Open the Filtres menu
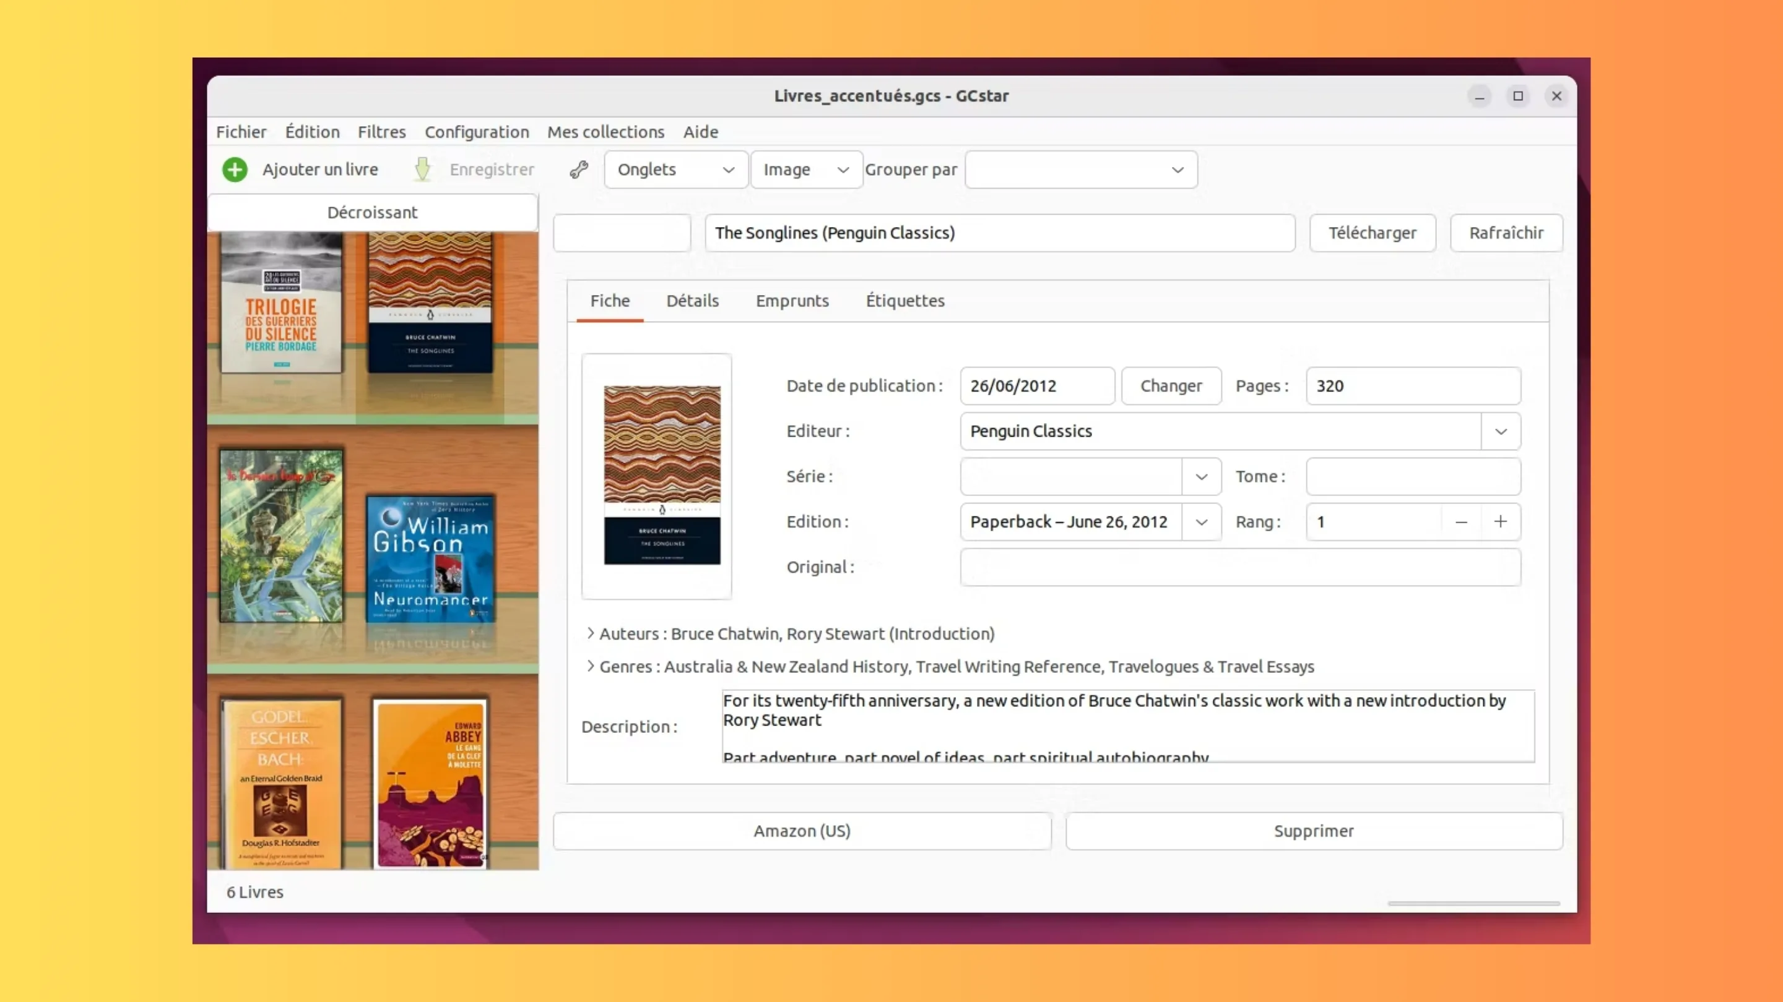The image size is (1783, 1002). pyautogui.click(x=381, y=131)
